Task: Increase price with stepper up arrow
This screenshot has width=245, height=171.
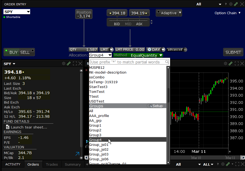Action: click(151, 21)
